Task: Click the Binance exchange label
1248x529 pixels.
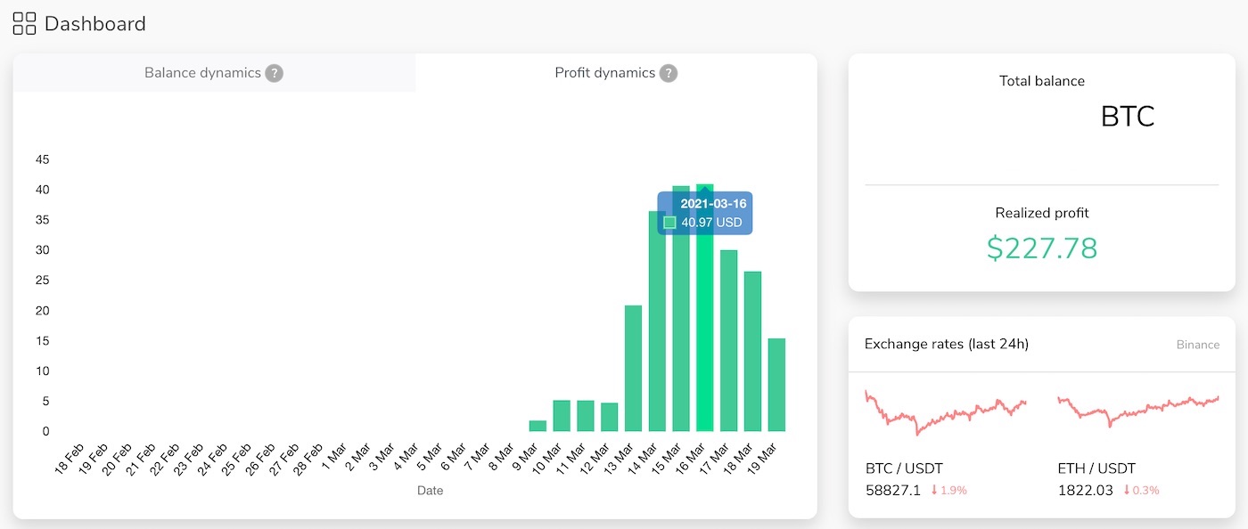Action: (1197, 345)
